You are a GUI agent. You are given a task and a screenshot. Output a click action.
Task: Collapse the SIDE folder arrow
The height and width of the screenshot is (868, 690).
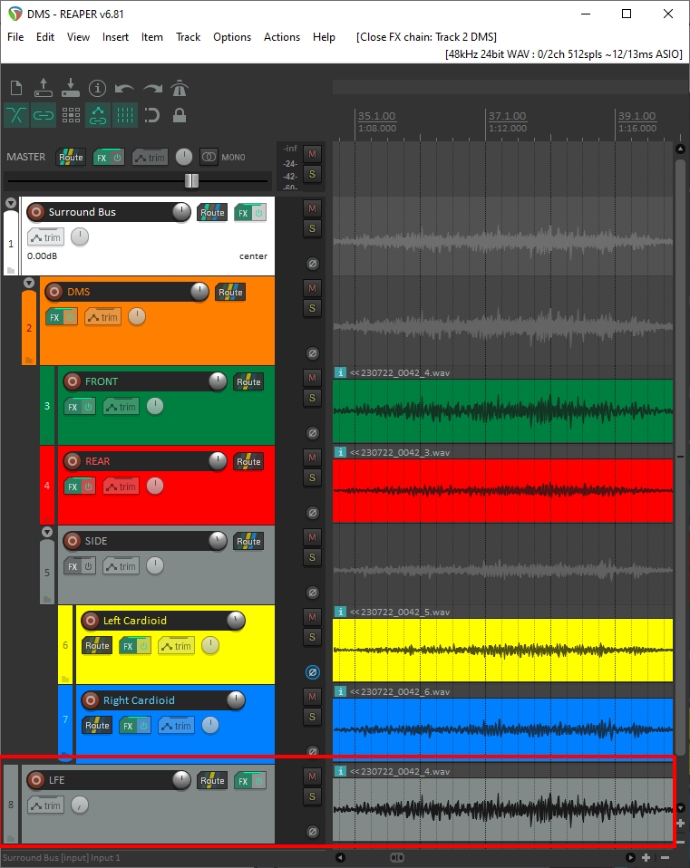tap(47, 532)
